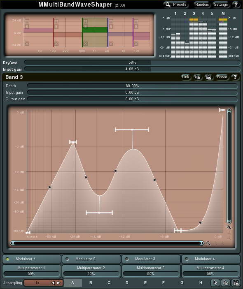Select the green band 3 gain bar
243x289 pixels.
click(95, 30)
